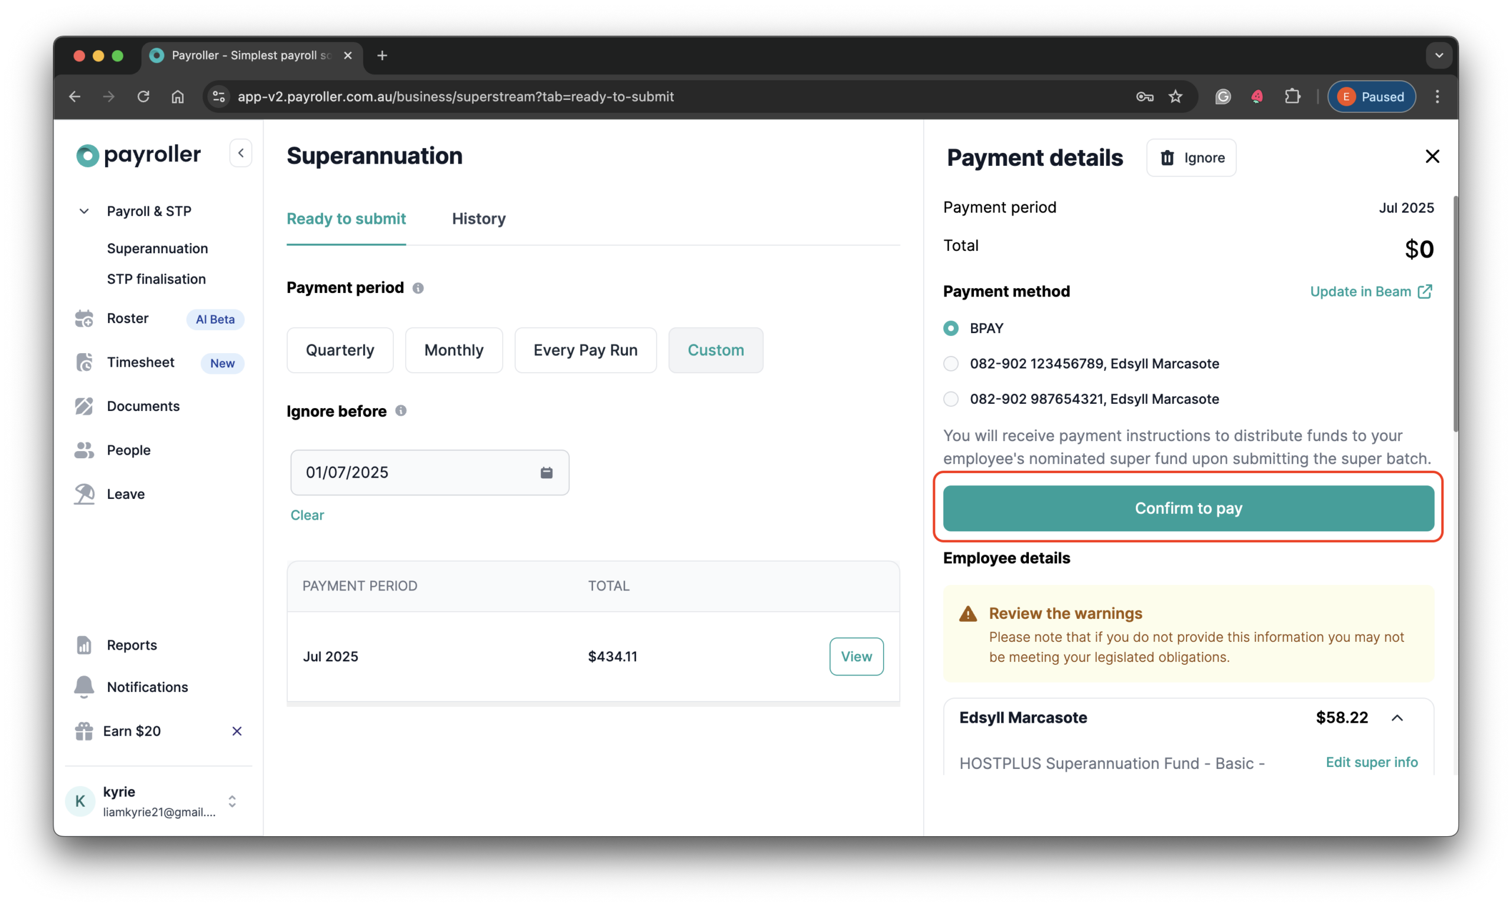
Task: Click Confirm to pay
Action: point(1188,508)
